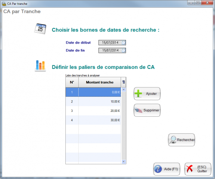The image size is (215, 179).
Task: Click the calendar icon beside date heading
Action: (x=40, y=29)
